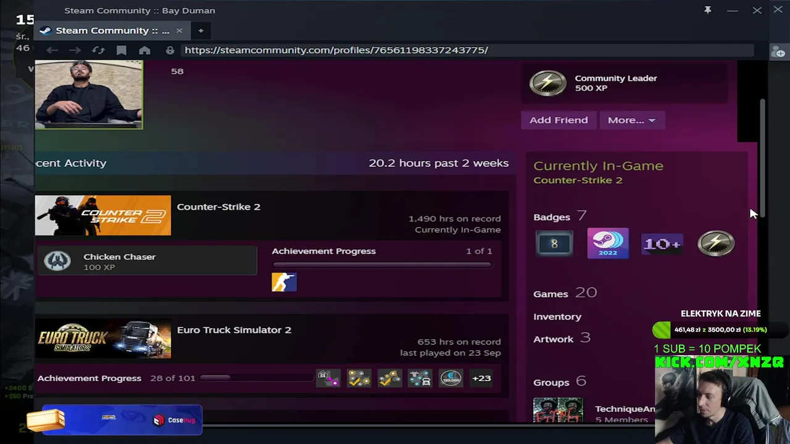This screenshot has height=444, width=790.
Task: Click the profile avatar image
Action: (x=89, y=94)
